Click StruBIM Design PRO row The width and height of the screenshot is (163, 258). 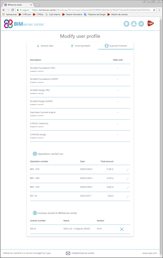click(80, 92)
